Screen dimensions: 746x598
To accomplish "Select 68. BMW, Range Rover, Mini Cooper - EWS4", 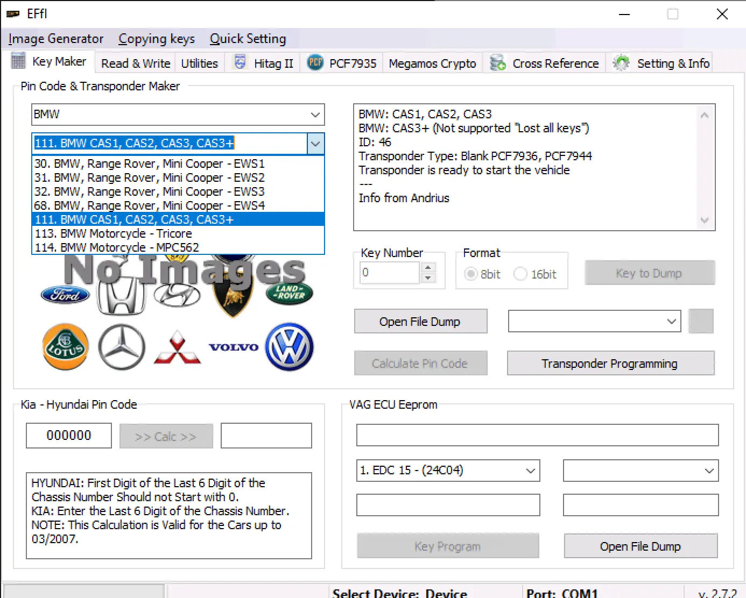I will click(178, 205).
